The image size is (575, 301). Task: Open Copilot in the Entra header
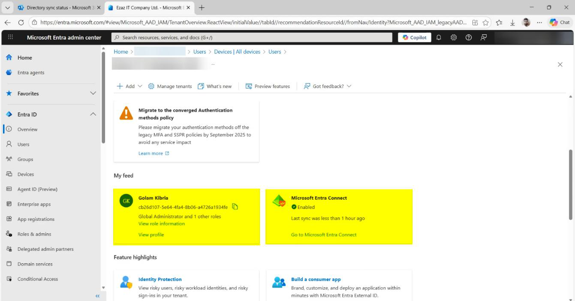[415, 37]
